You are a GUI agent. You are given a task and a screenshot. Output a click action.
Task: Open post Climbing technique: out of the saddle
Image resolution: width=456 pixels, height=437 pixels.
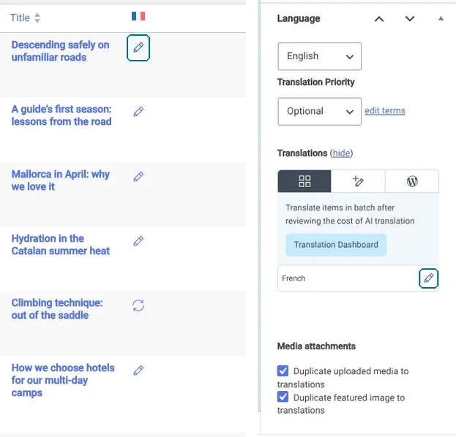(x=57, y=309)
